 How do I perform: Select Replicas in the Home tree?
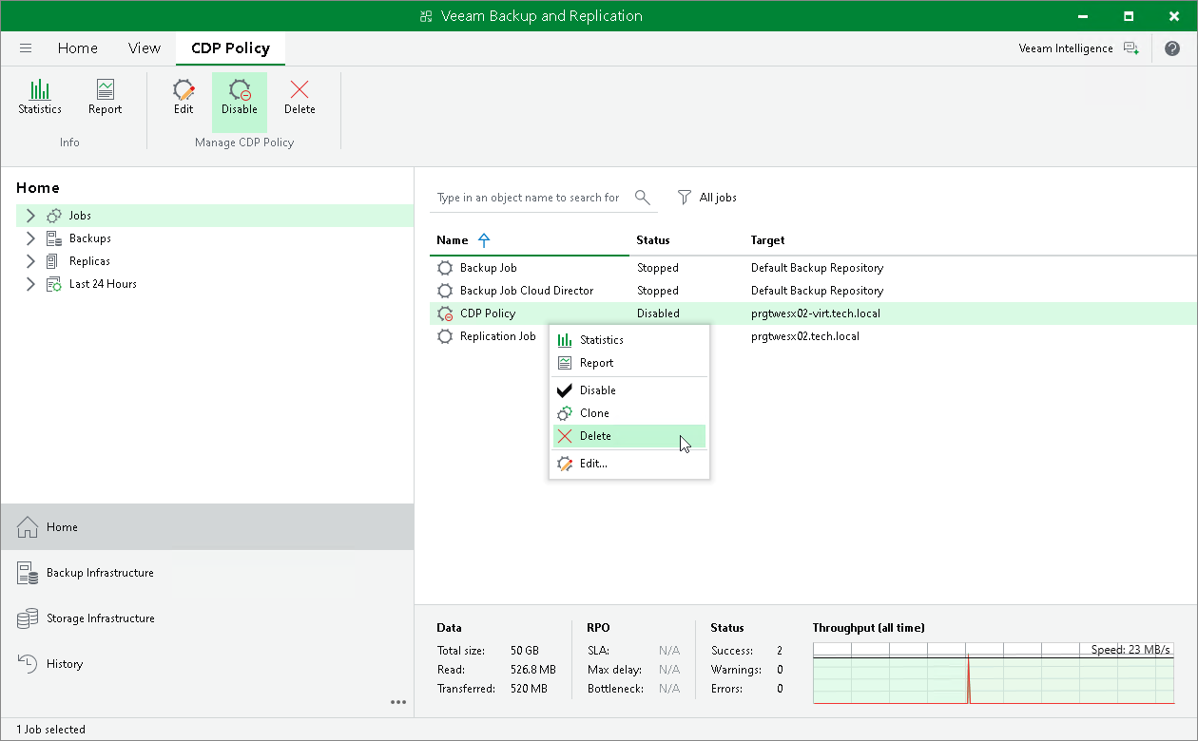[89, 261]
